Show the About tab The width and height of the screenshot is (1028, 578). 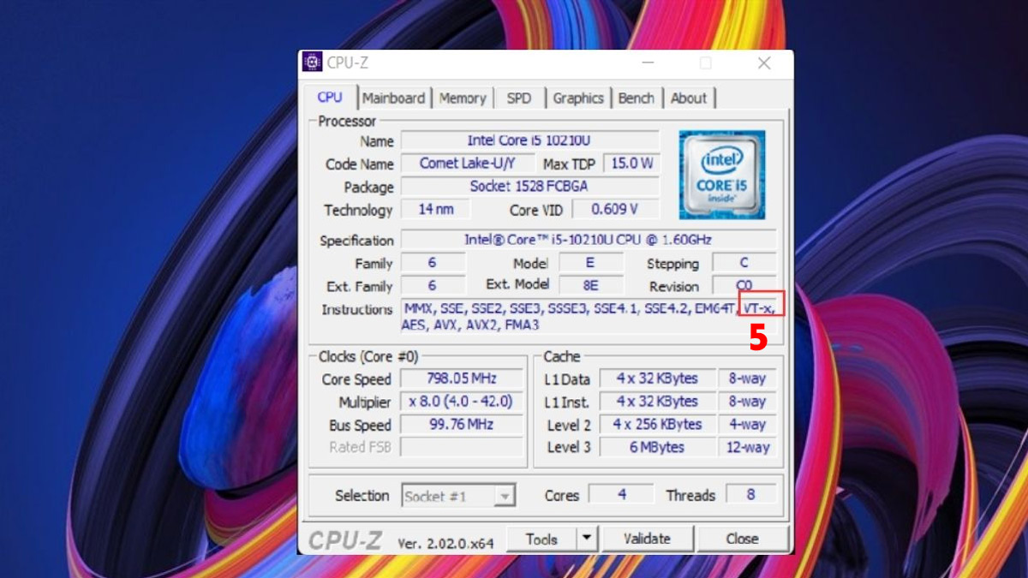(x=689, y=98)
